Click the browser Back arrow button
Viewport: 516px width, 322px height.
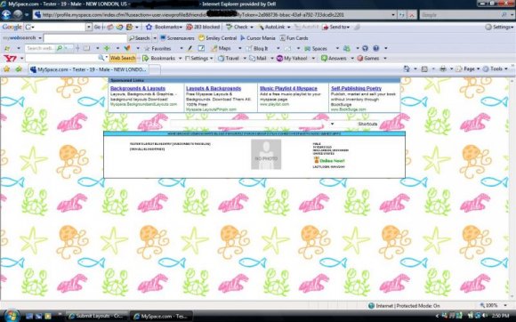6,15
